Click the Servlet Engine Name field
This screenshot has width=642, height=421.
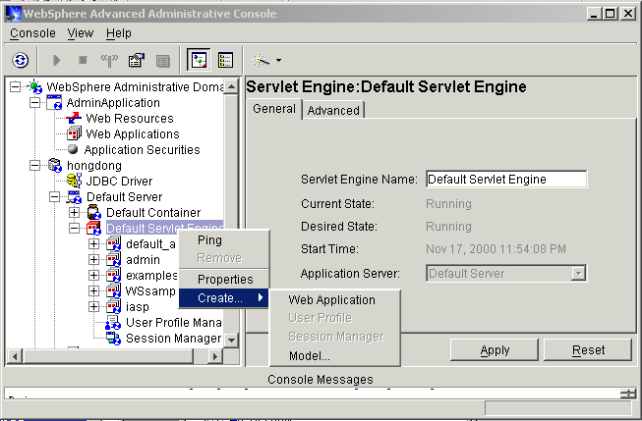click(506, 179)
